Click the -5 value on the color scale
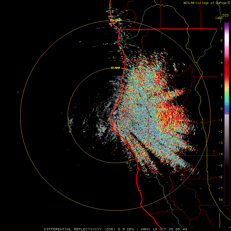 pos(220,166)
